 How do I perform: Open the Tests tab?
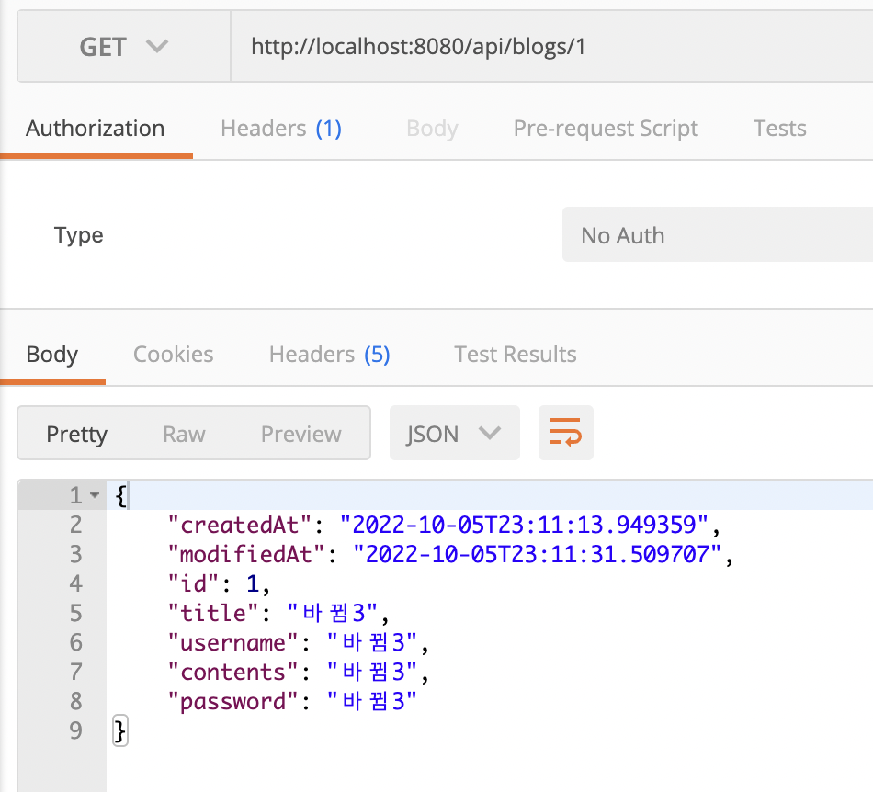point(779,129)
